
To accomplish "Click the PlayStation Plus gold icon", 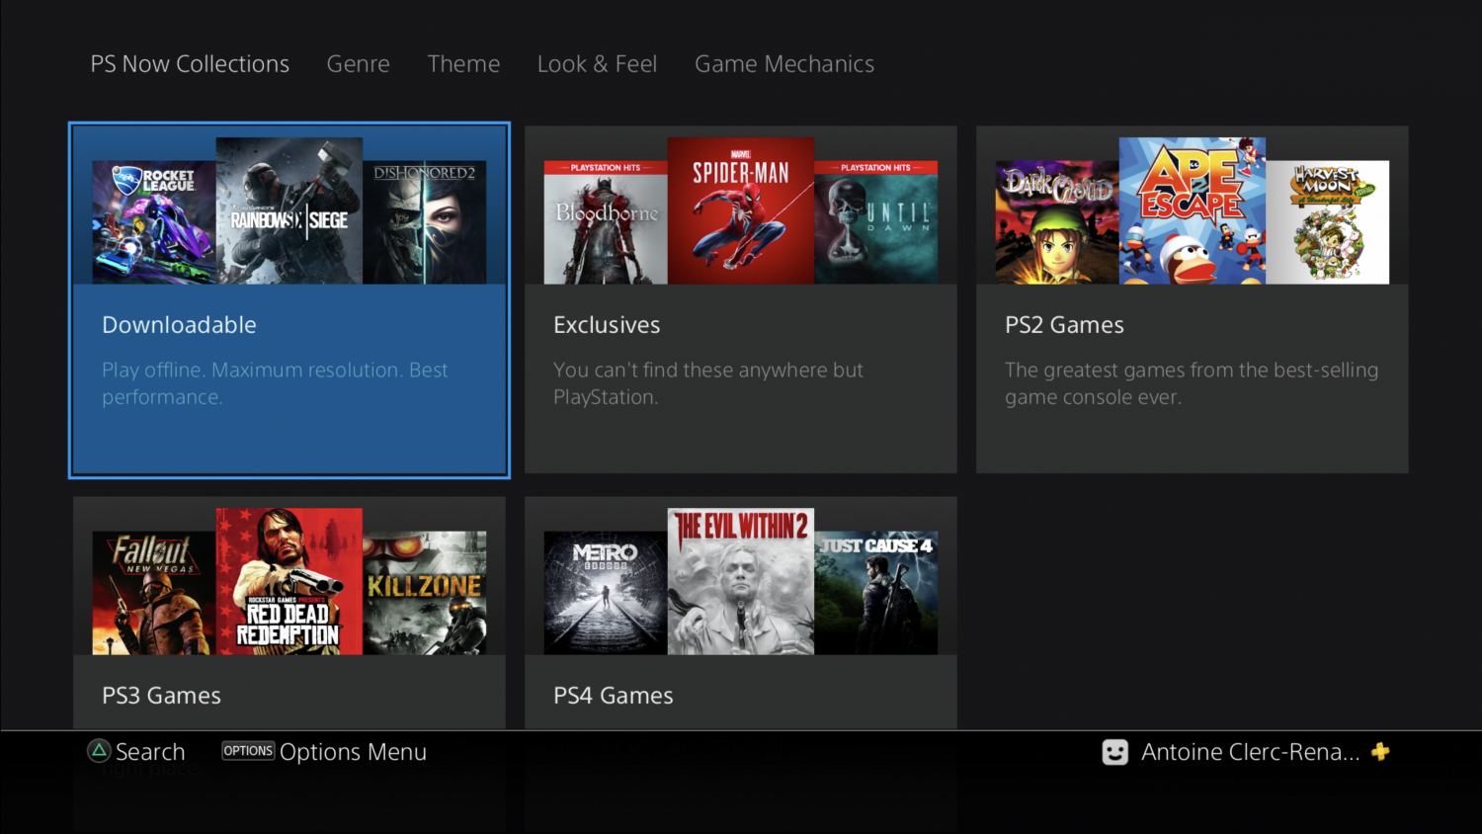I will (1380, 752).
